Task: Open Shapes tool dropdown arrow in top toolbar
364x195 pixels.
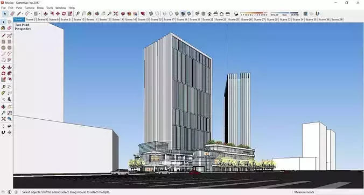Action: click(x=39, y=14)
